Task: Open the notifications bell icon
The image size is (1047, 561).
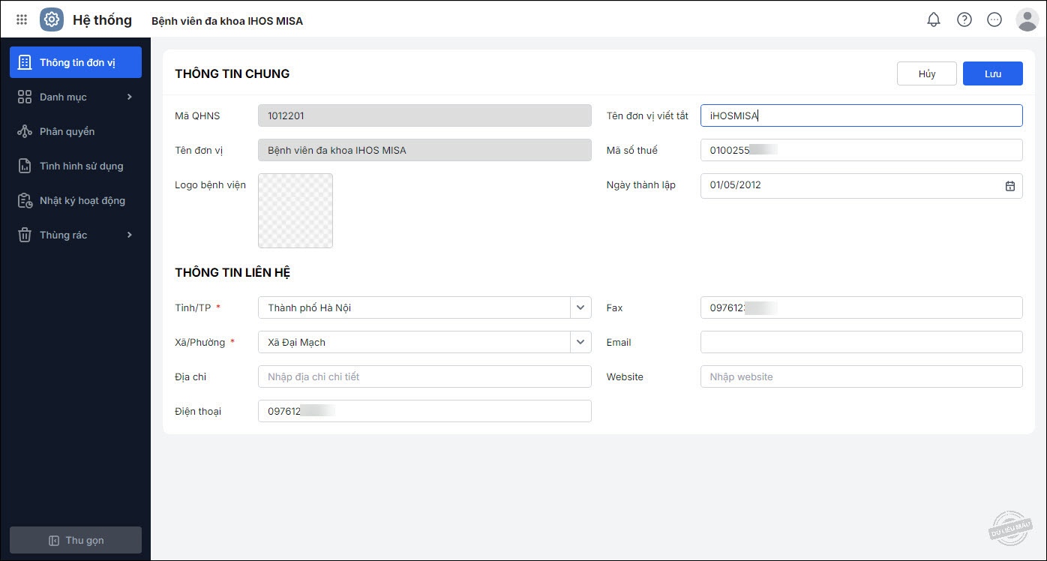Action: point(934,20)
